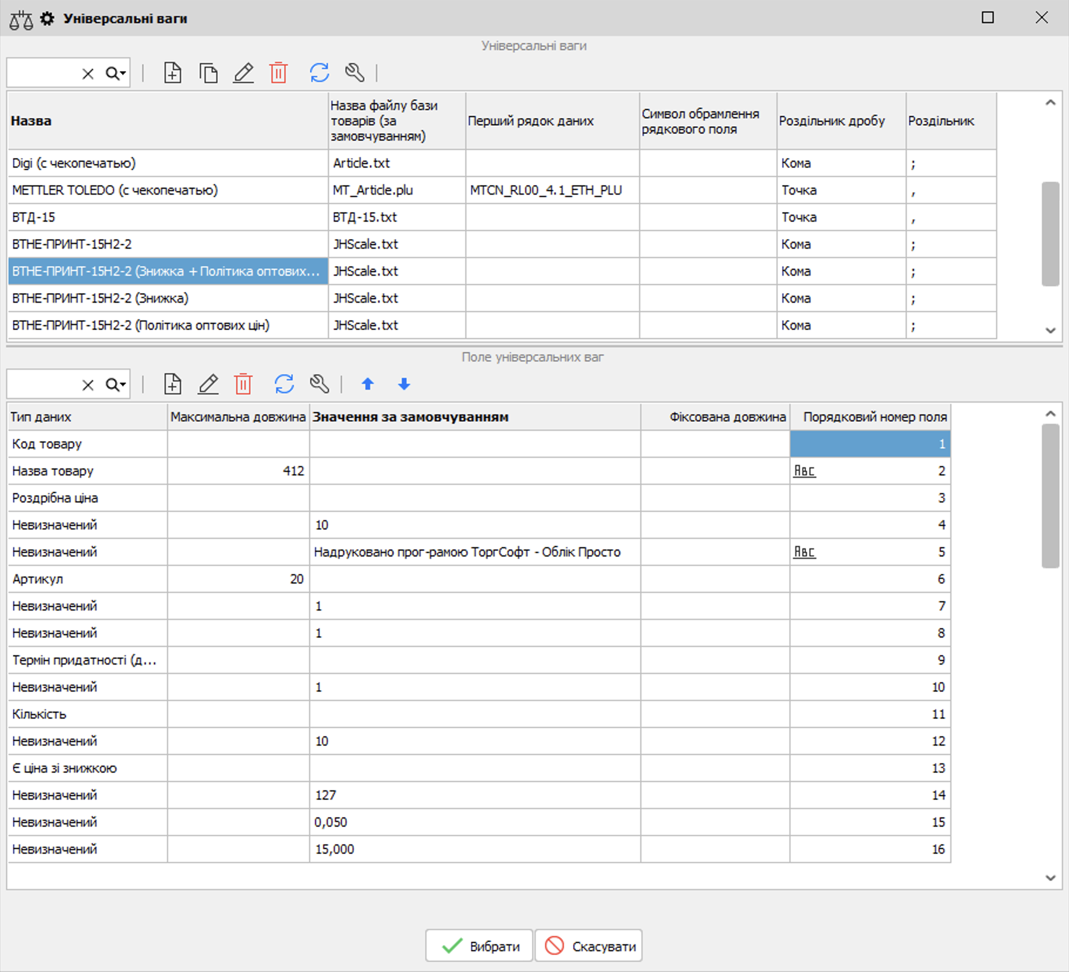Add a new field in lower toolbar

pyautogui.click(x=172, y=384)
